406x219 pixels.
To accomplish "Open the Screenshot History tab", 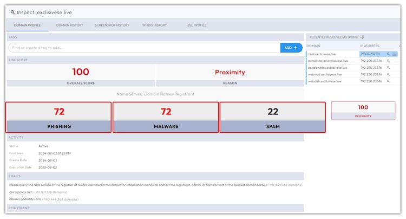I will tap(112, 25).
